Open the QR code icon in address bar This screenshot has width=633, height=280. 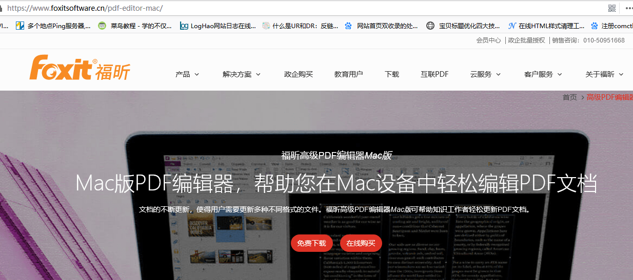pos(612,8)
